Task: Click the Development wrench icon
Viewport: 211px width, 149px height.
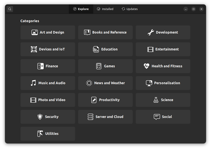Action: [151, 32]
